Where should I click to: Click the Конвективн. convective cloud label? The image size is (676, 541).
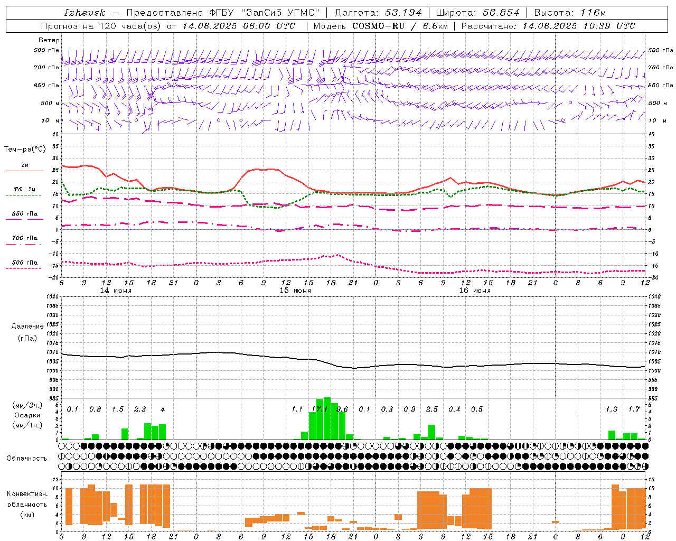27,494
